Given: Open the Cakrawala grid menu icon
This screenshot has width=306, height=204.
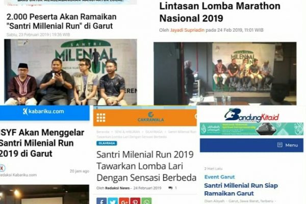Looking at the screenshot, I should coord(101,117).
